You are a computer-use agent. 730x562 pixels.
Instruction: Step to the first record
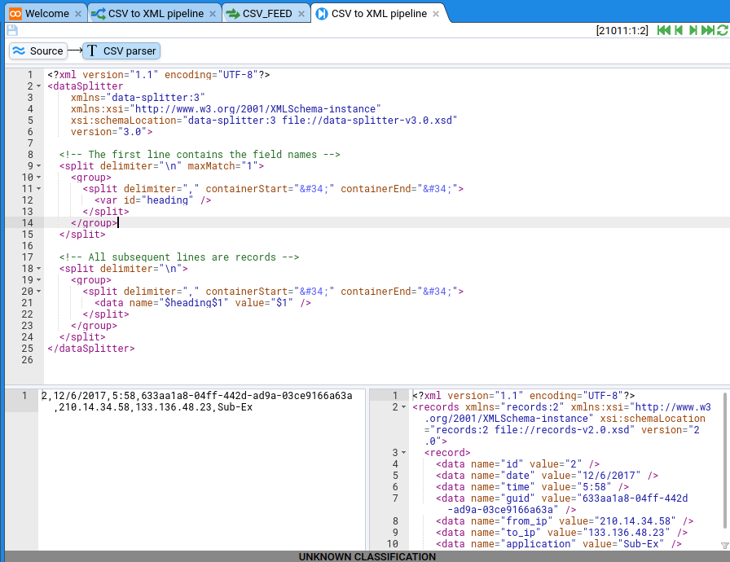point(663,30)
